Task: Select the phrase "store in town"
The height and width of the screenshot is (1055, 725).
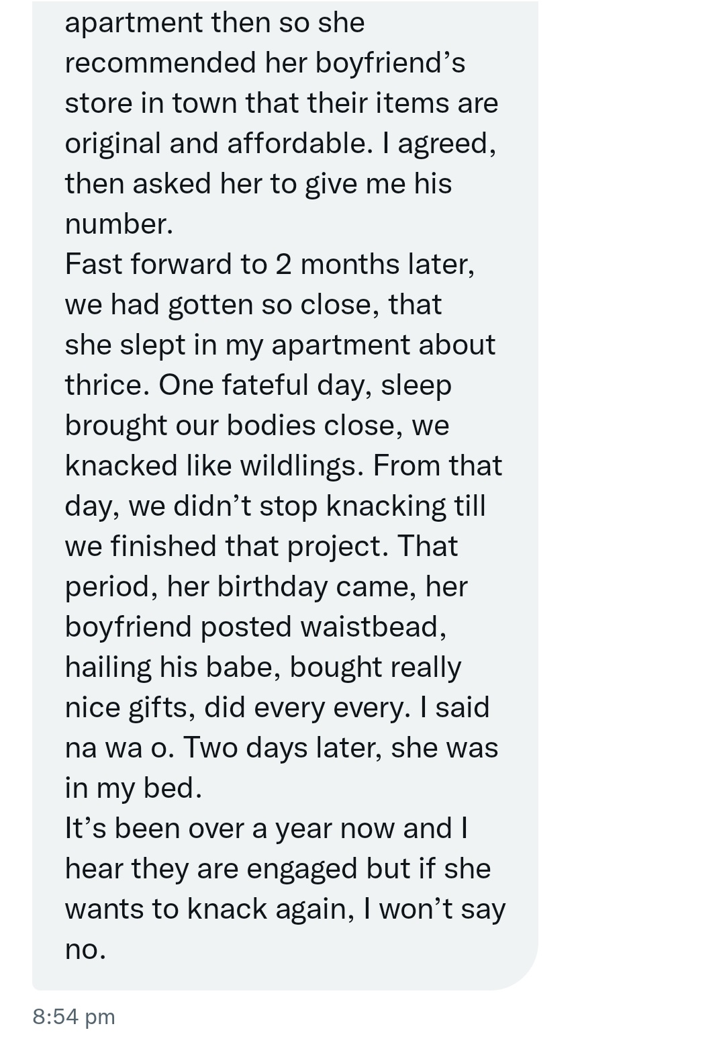Action: click(152, 103)
